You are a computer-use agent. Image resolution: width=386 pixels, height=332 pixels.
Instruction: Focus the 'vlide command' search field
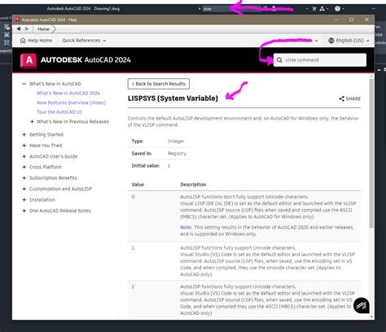[320, 60]
